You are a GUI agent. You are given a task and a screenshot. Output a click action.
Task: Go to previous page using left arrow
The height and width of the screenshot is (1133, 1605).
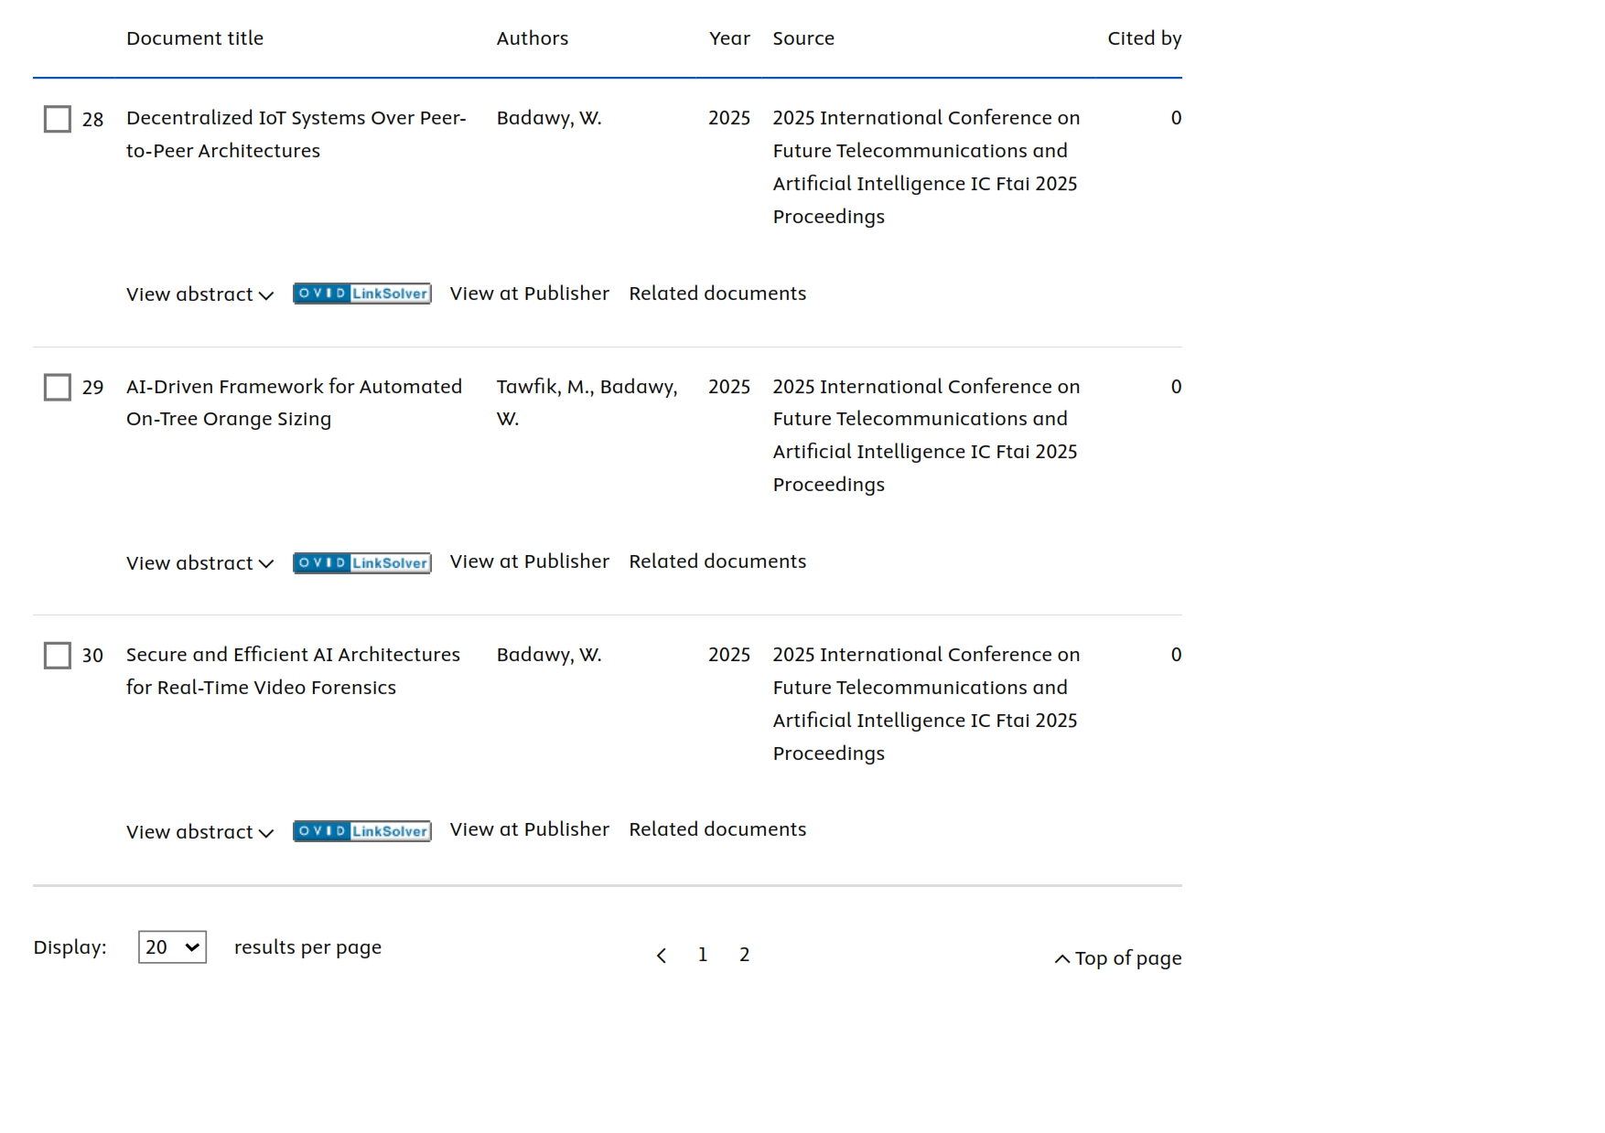pyautogui.click(x=661, y=956)
